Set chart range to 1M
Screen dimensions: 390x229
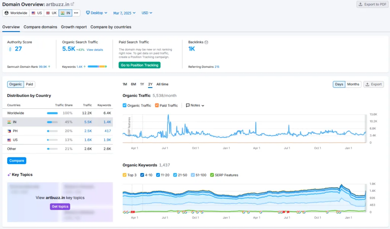click(125, 84)
